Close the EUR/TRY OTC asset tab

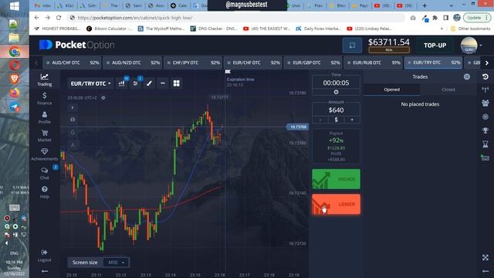(x=409, y=63)
